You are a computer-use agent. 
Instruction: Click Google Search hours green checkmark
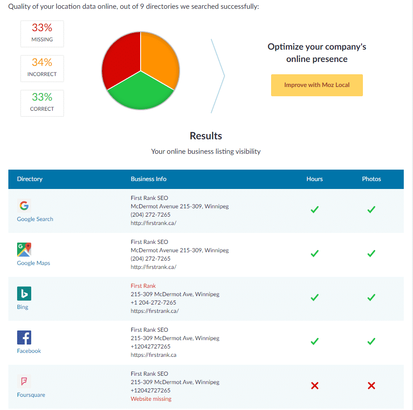tap(315, 210)
